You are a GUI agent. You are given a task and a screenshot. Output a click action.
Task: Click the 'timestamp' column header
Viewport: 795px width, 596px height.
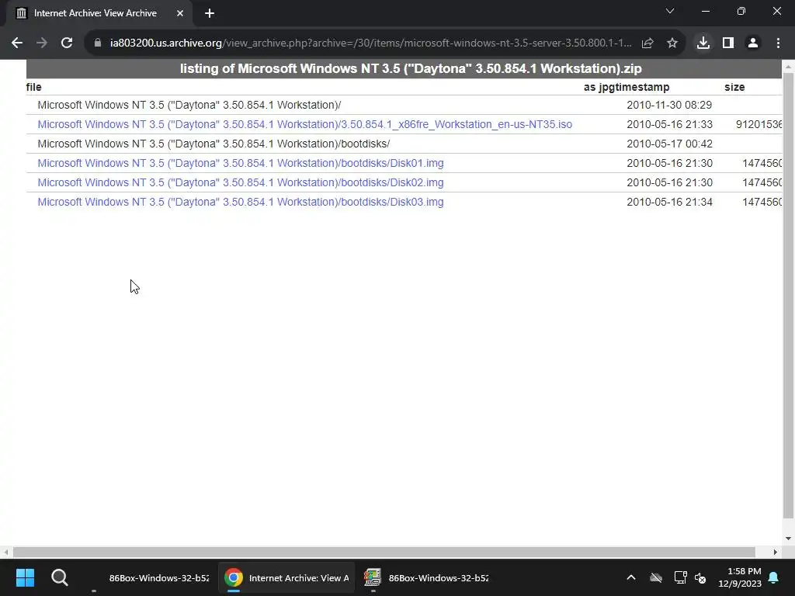(643, 87)
